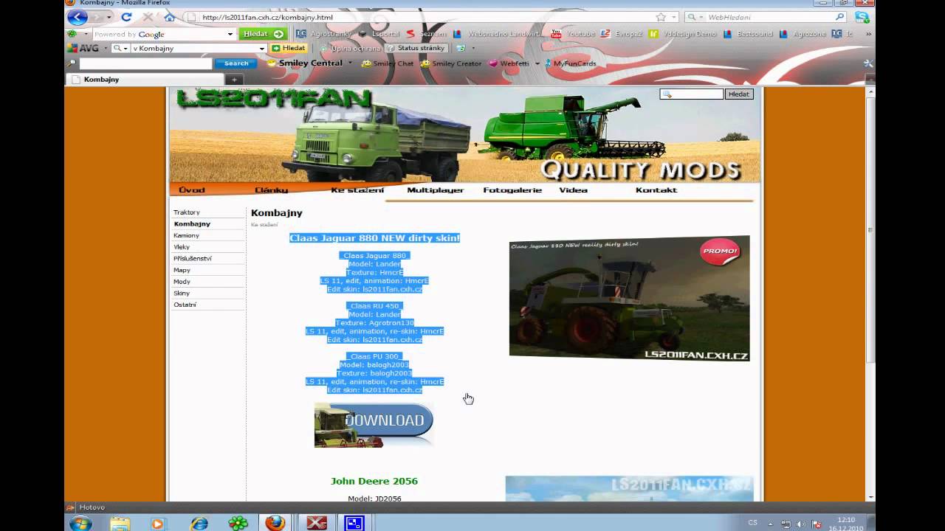Click the green Hledat Google toolbar button
This screenshot has width=945, height=531.
264,34
